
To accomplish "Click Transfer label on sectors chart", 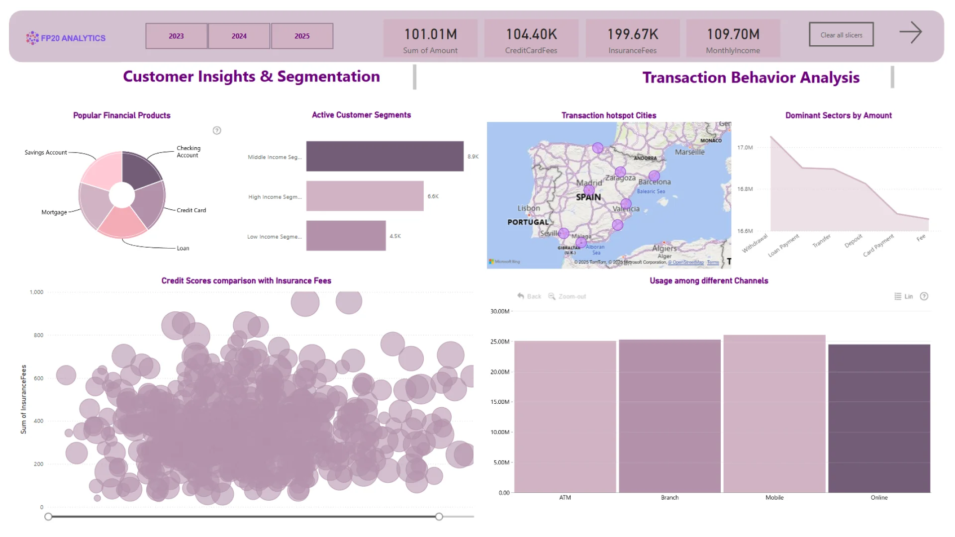I will [x=822, y=241].
